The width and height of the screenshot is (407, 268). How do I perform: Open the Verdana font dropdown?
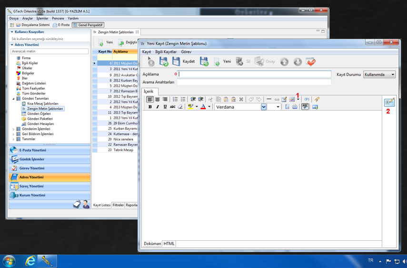click(x=263, y=107)
